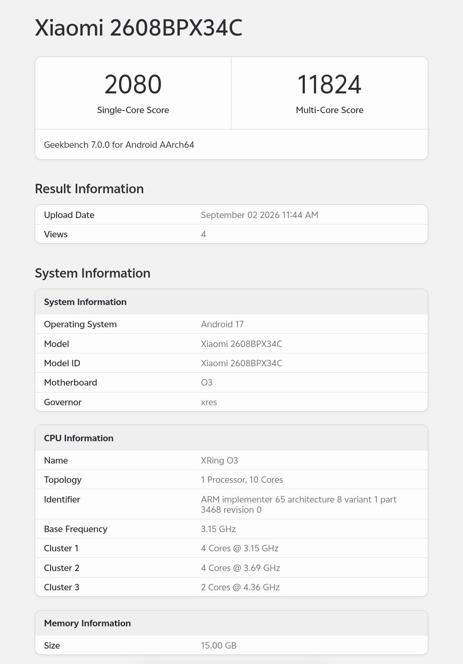Select the date September 02 2026 11:44 AM
The height and width of the screenshot is (664, 463).
point(259,215)
